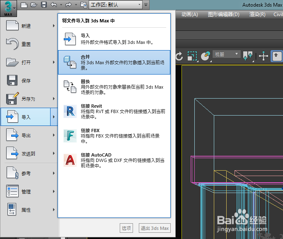Select 导入 in the application menu
This screenshot has height=239, width=283.
[x=26, y=117]
